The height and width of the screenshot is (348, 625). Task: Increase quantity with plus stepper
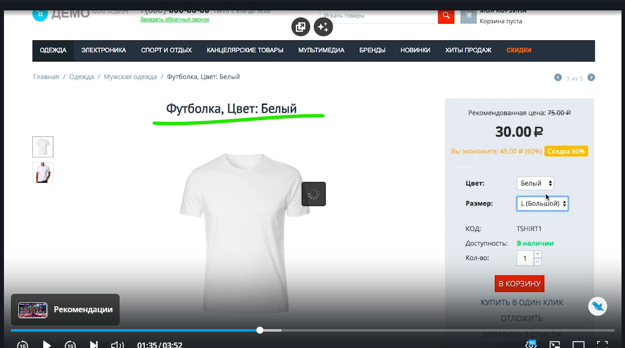point(538,254)
